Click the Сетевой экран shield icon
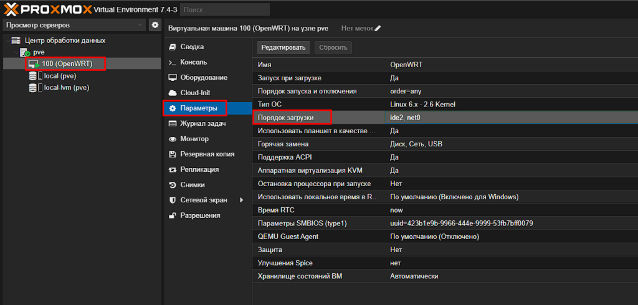This screenshot has width=638, height=305. coord(173,200)
